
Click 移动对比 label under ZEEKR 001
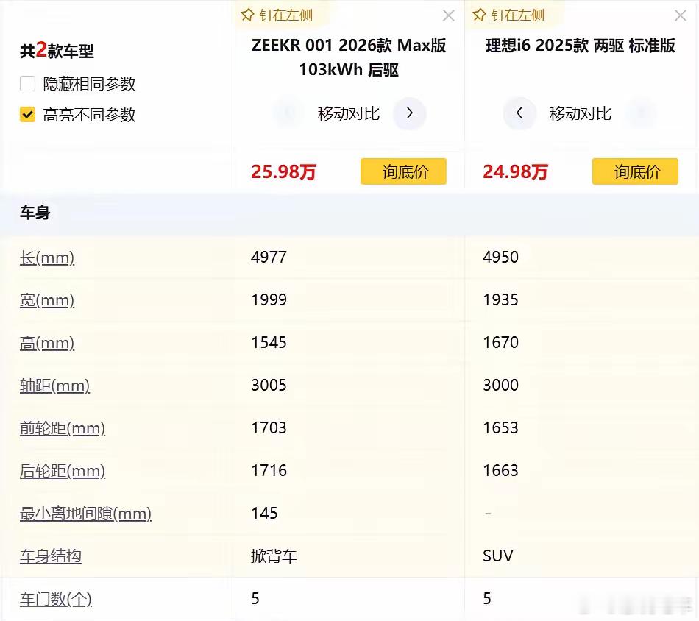(x=349, y=114)
